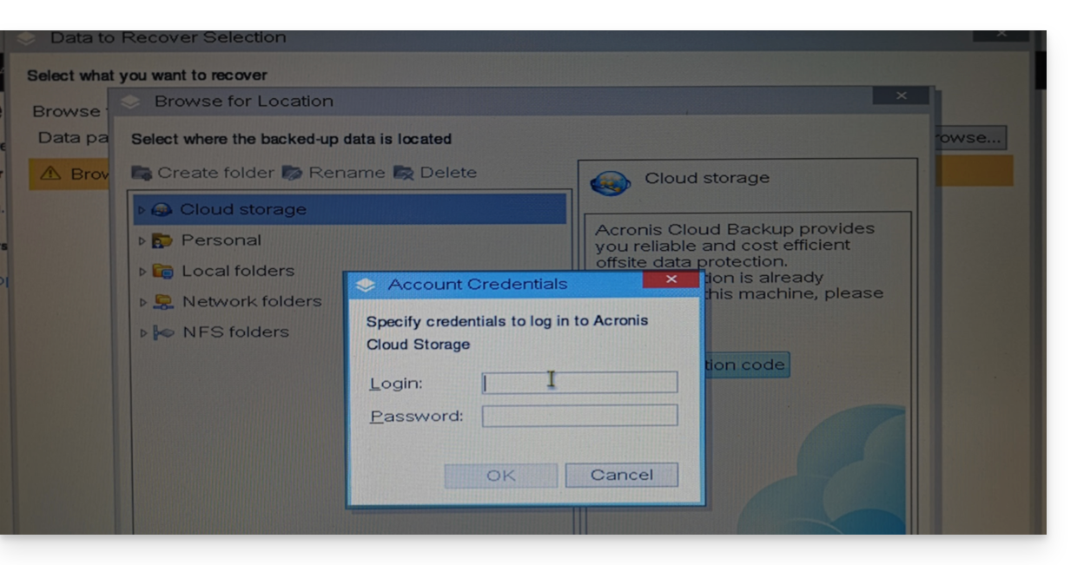The width and height of the screenshot is (1077, 565).
Task: Close the Browse for Location window
Action: point(901,95)
